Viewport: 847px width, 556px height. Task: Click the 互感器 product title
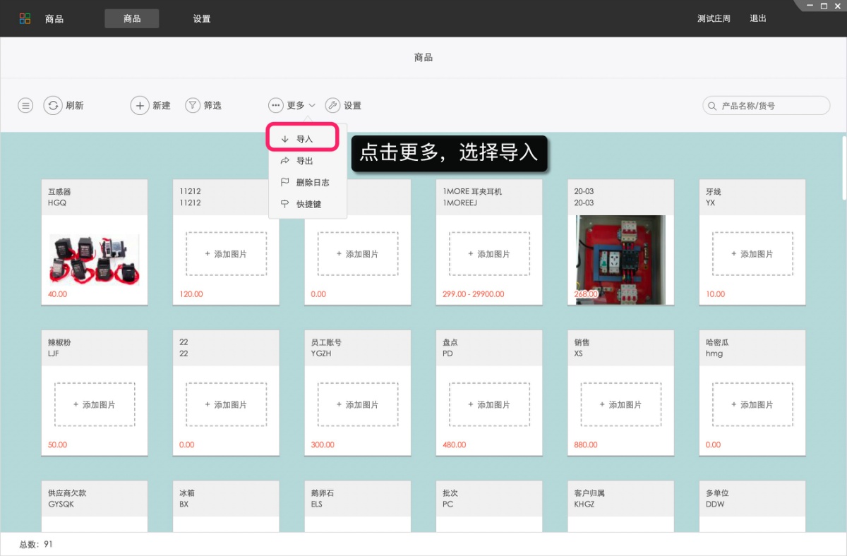[x=59, y=191]
